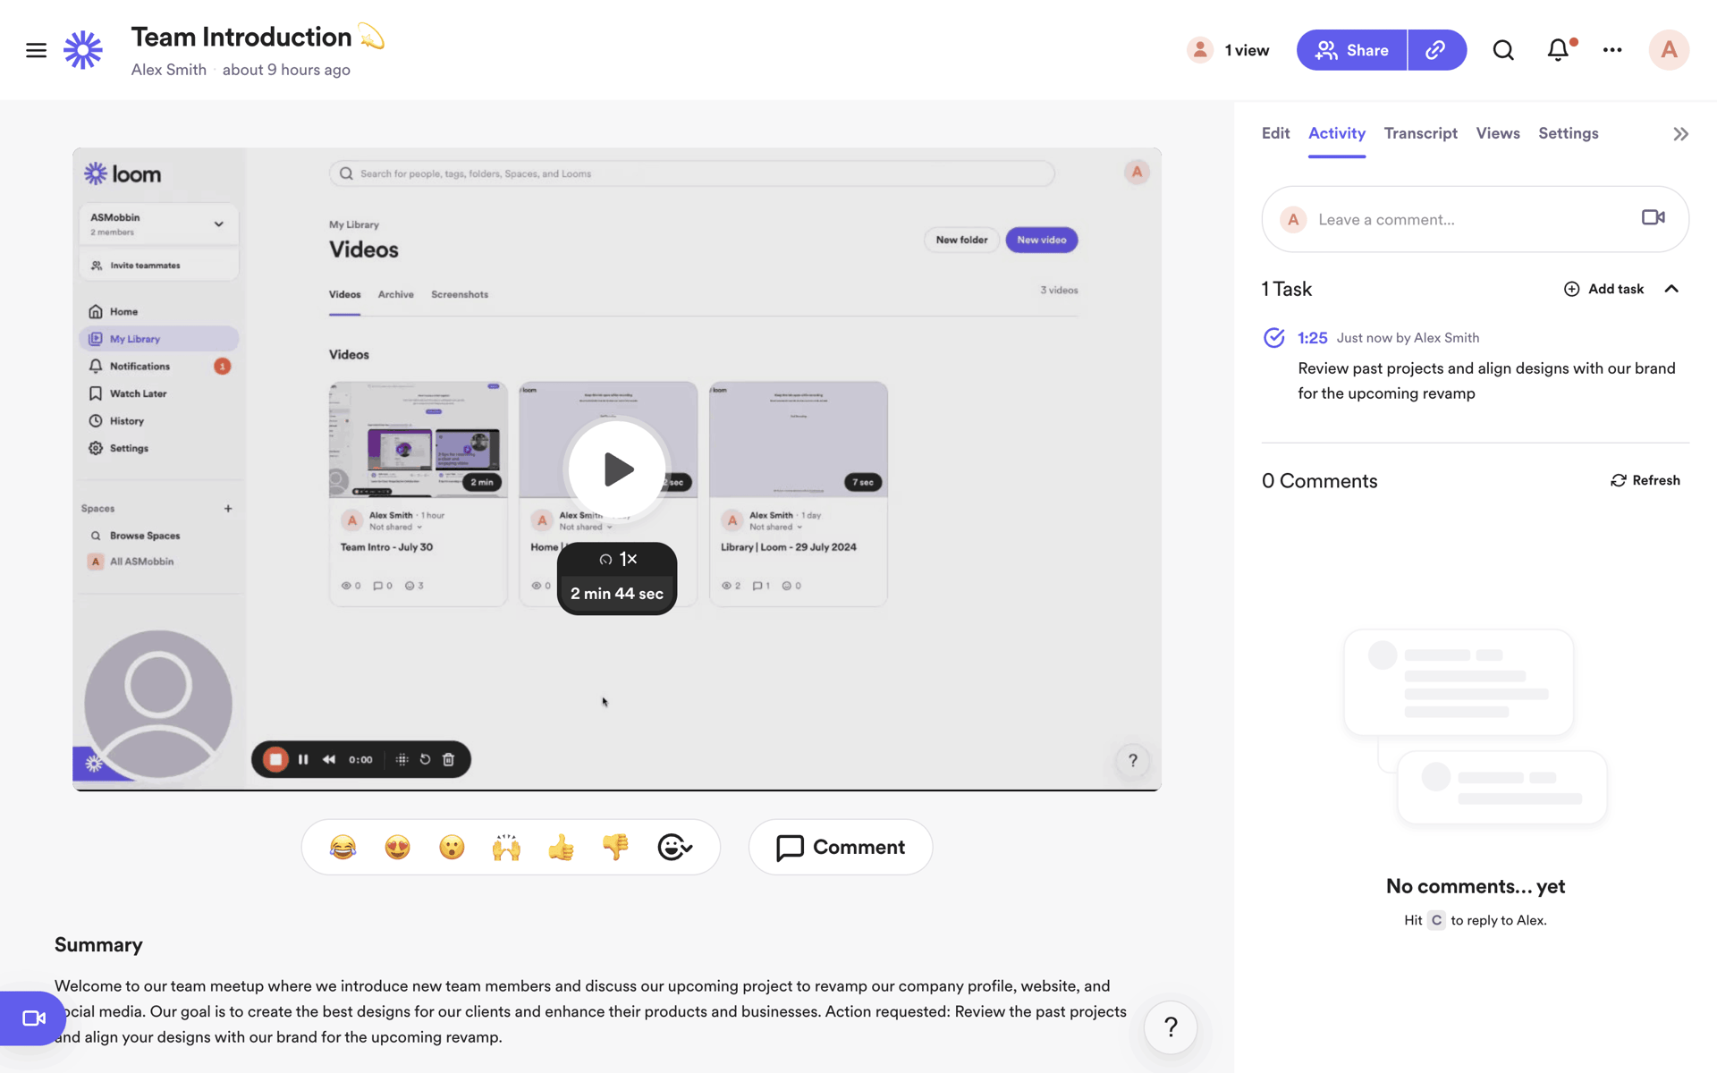The image size is (1717, 1073).
Task: Switch to the Settings tab
Action: click(x=1568, y=133)
